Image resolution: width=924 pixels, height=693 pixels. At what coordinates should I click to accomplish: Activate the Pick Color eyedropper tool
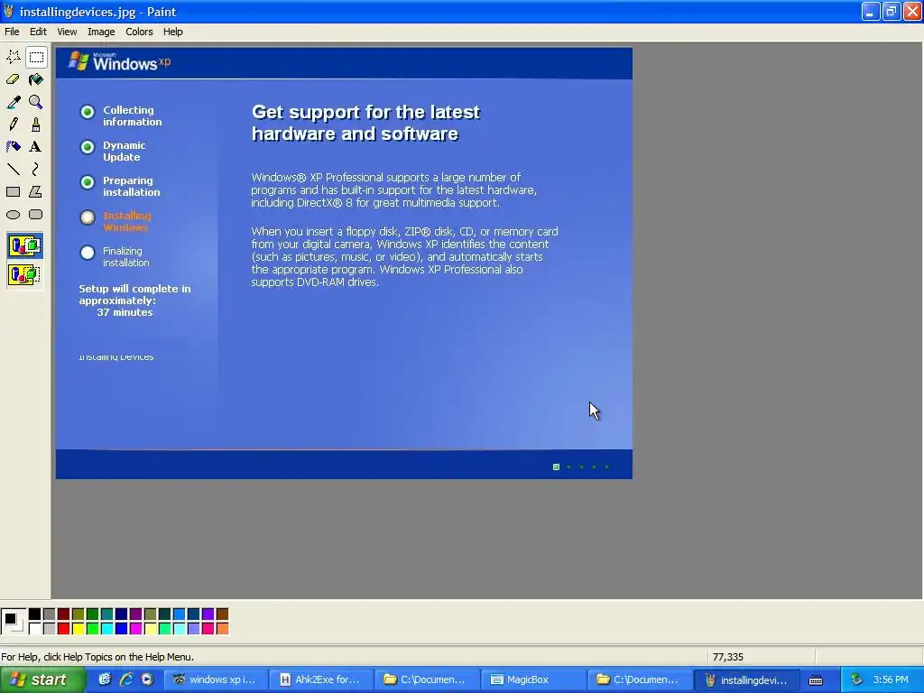click(13, 102)
